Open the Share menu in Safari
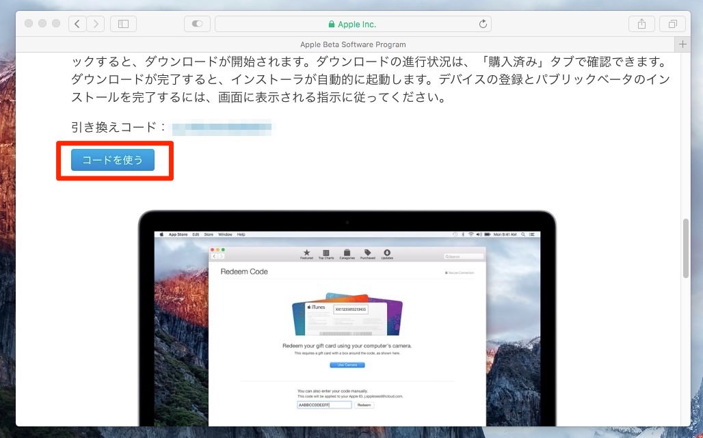This screenshot has width=703, height=438. point(641,24)
